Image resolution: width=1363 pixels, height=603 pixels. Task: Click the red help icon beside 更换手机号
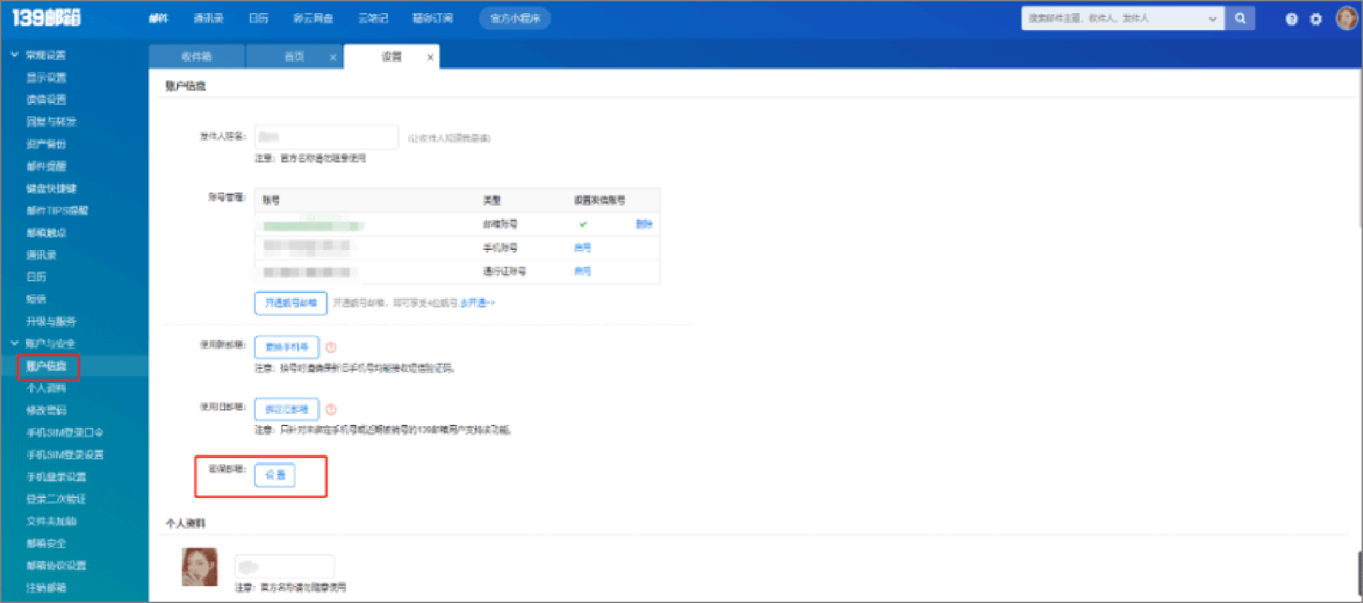coord(331,347)
